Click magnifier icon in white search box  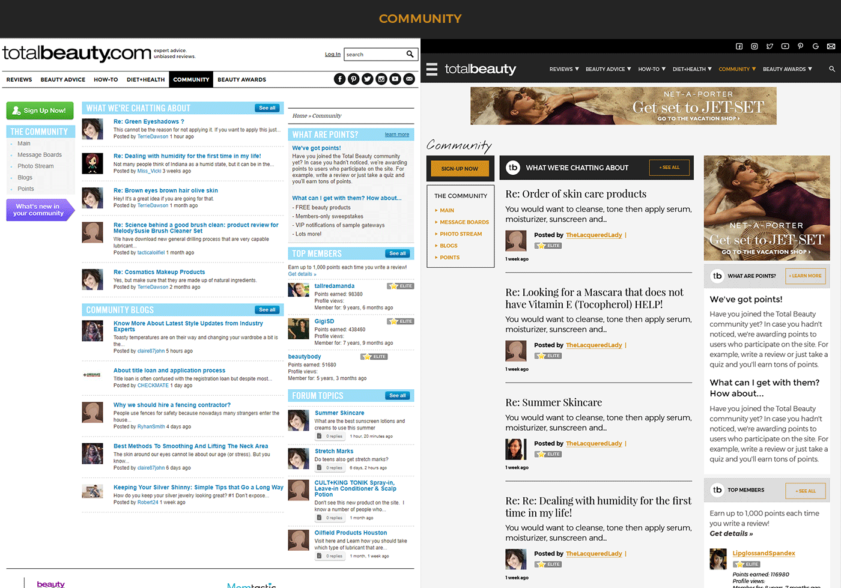[x=410, y=54]
